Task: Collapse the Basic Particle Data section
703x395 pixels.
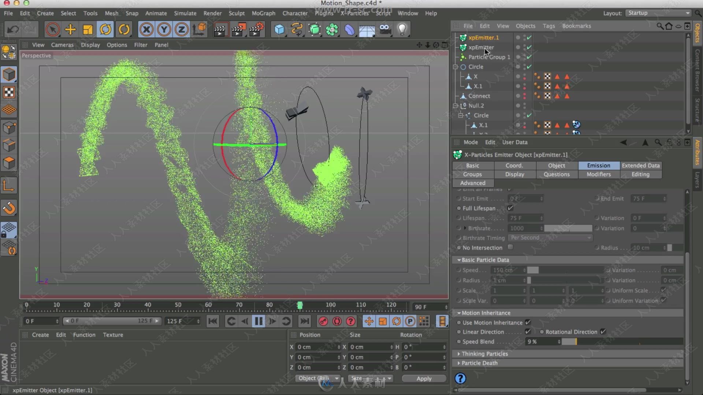Action: point(459,260)
